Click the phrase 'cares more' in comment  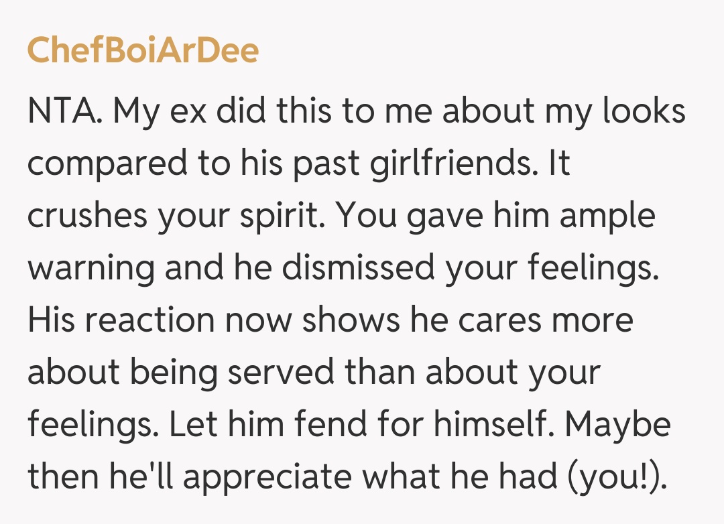[x=546, y=319]
